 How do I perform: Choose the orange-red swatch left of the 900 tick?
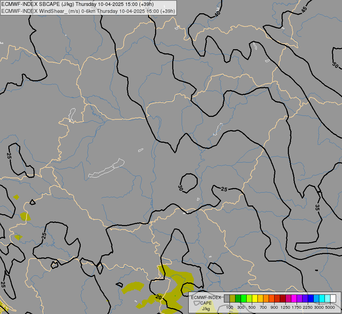[271, 299]
